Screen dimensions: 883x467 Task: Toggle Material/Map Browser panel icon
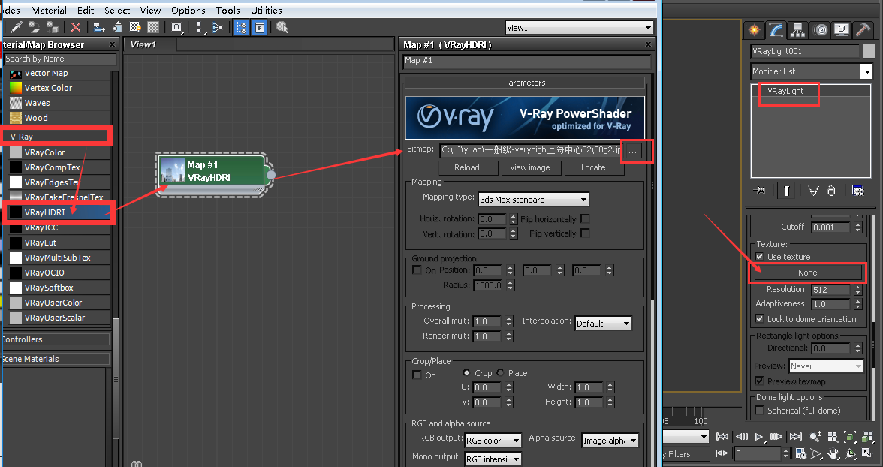pos(241,27)
